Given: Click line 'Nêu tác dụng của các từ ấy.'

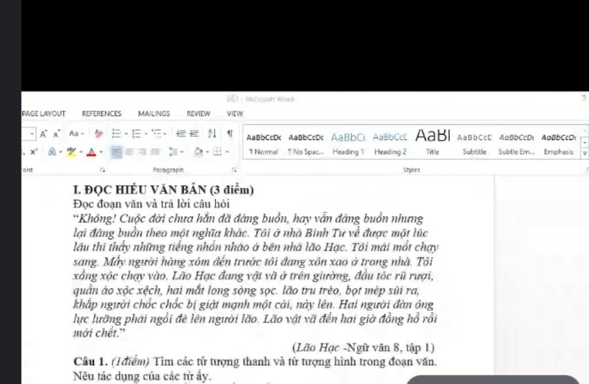Looking at the screenshot, I should click(x=142, y=376).
